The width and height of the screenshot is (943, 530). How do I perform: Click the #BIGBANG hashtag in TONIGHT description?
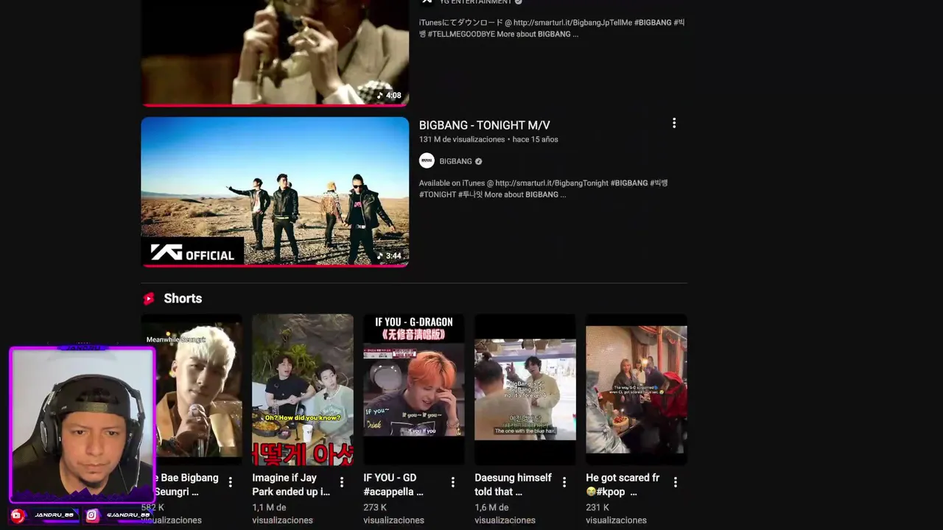(x=629, y=183)
